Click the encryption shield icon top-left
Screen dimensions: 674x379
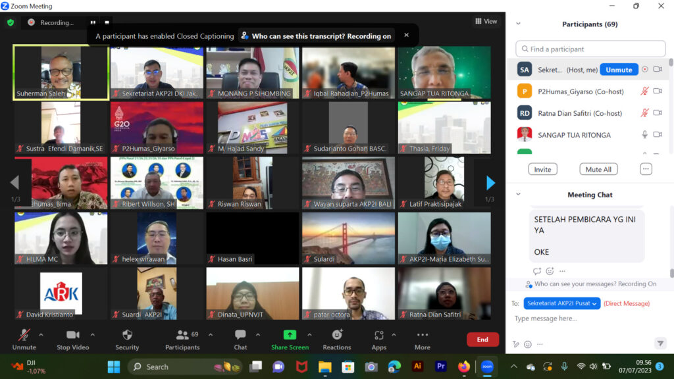(x=11, y=22)
